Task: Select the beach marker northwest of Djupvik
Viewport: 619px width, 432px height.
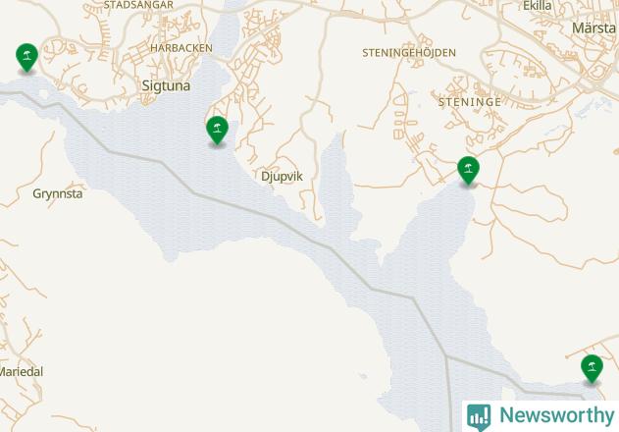Action: (x=217, y=130)
